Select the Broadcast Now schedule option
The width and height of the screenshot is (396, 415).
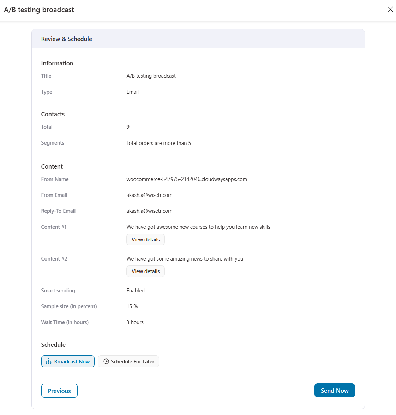click(x=68, y=361)
